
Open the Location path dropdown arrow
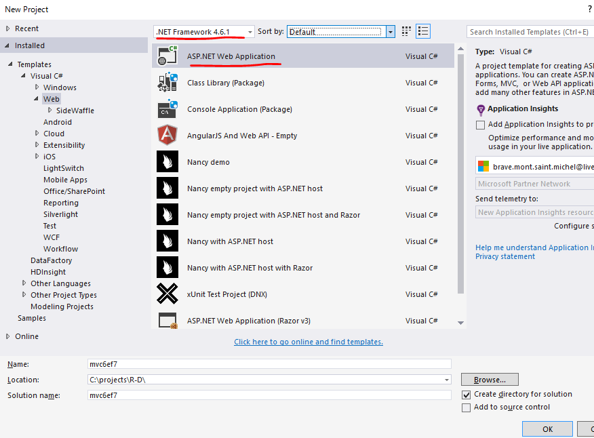[x=447, y=380]
